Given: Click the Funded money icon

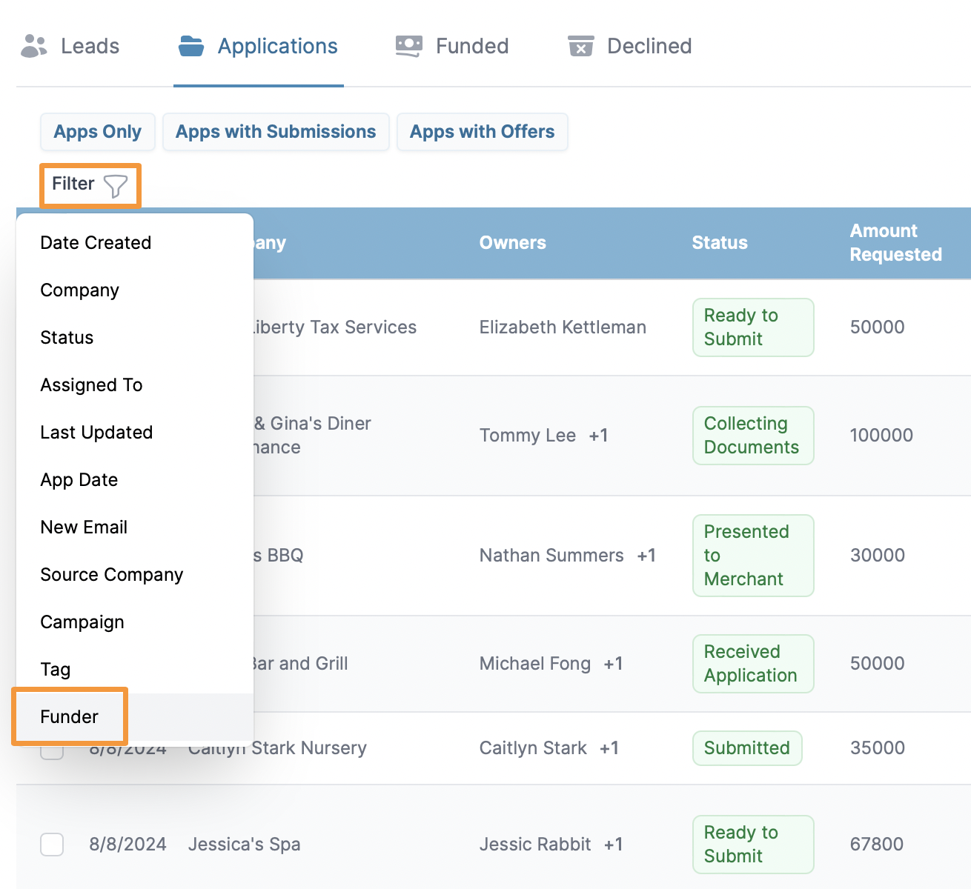Looking at the screenshot, I should coord(409,46).
